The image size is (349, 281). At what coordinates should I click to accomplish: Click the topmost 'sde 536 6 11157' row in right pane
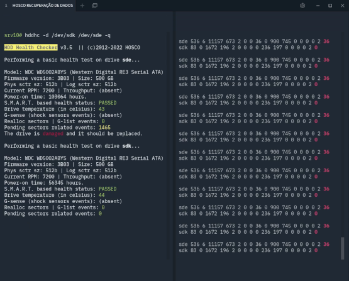(x=254, y=41)
